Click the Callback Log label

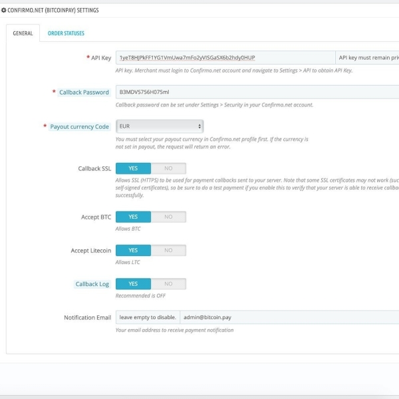(92, 284)
